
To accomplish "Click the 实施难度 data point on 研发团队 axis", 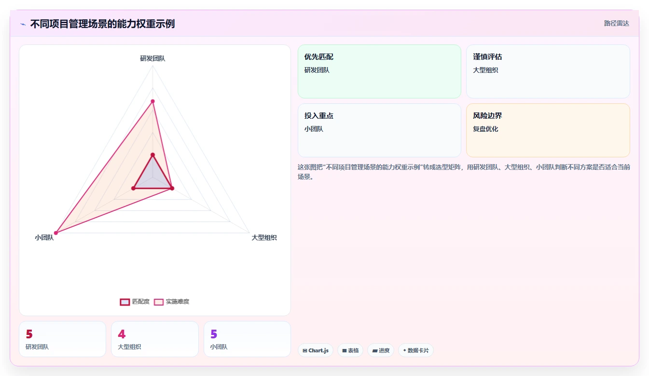I will (152, 101).
